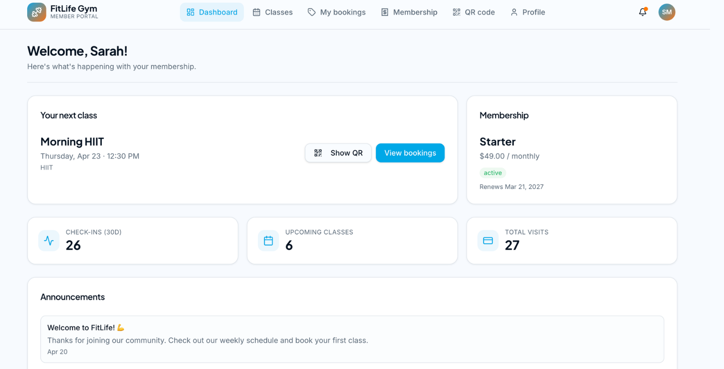Click the upcoming classes count 6
The height and width of the screenshot is (369, 724).
tap(289, 245)
